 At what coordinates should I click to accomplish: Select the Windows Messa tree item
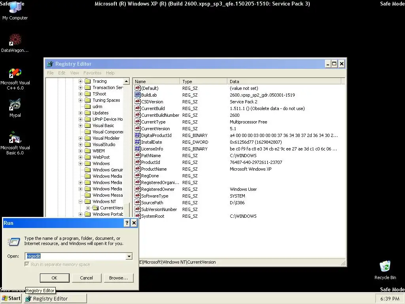pos(108,195)
